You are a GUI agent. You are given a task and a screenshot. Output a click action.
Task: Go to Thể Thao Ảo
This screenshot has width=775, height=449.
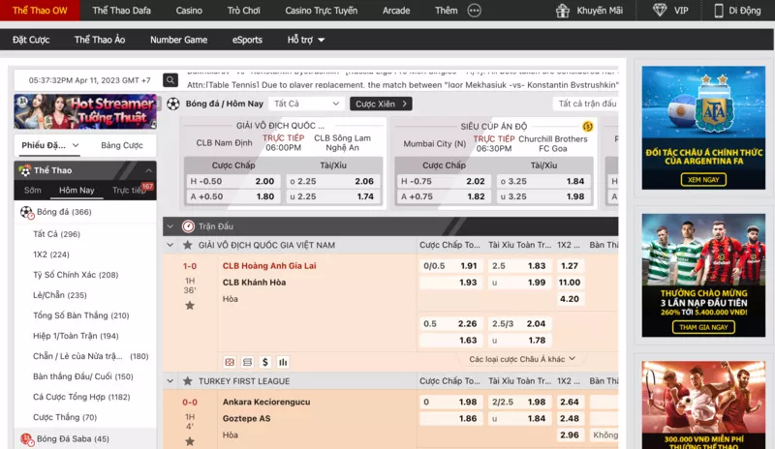pyautogui.click(x=100, y=40)
